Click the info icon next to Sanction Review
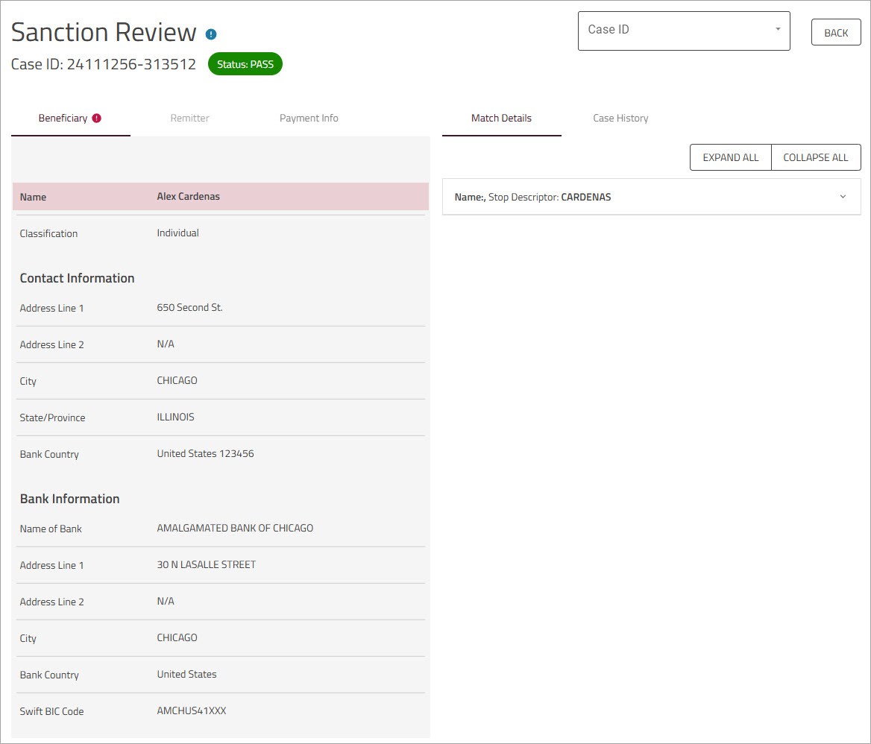This screenshot has width=871, height=744. click(x=210, y=34)
